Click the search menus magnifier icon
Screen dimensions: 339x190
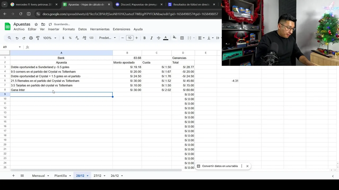click(x=10, y=38)
